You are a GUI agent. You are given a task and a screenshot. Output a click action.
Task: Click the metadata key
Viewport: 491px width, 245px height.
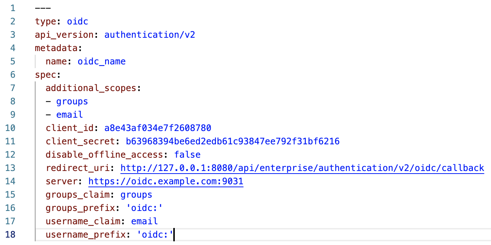pos(56,48)
